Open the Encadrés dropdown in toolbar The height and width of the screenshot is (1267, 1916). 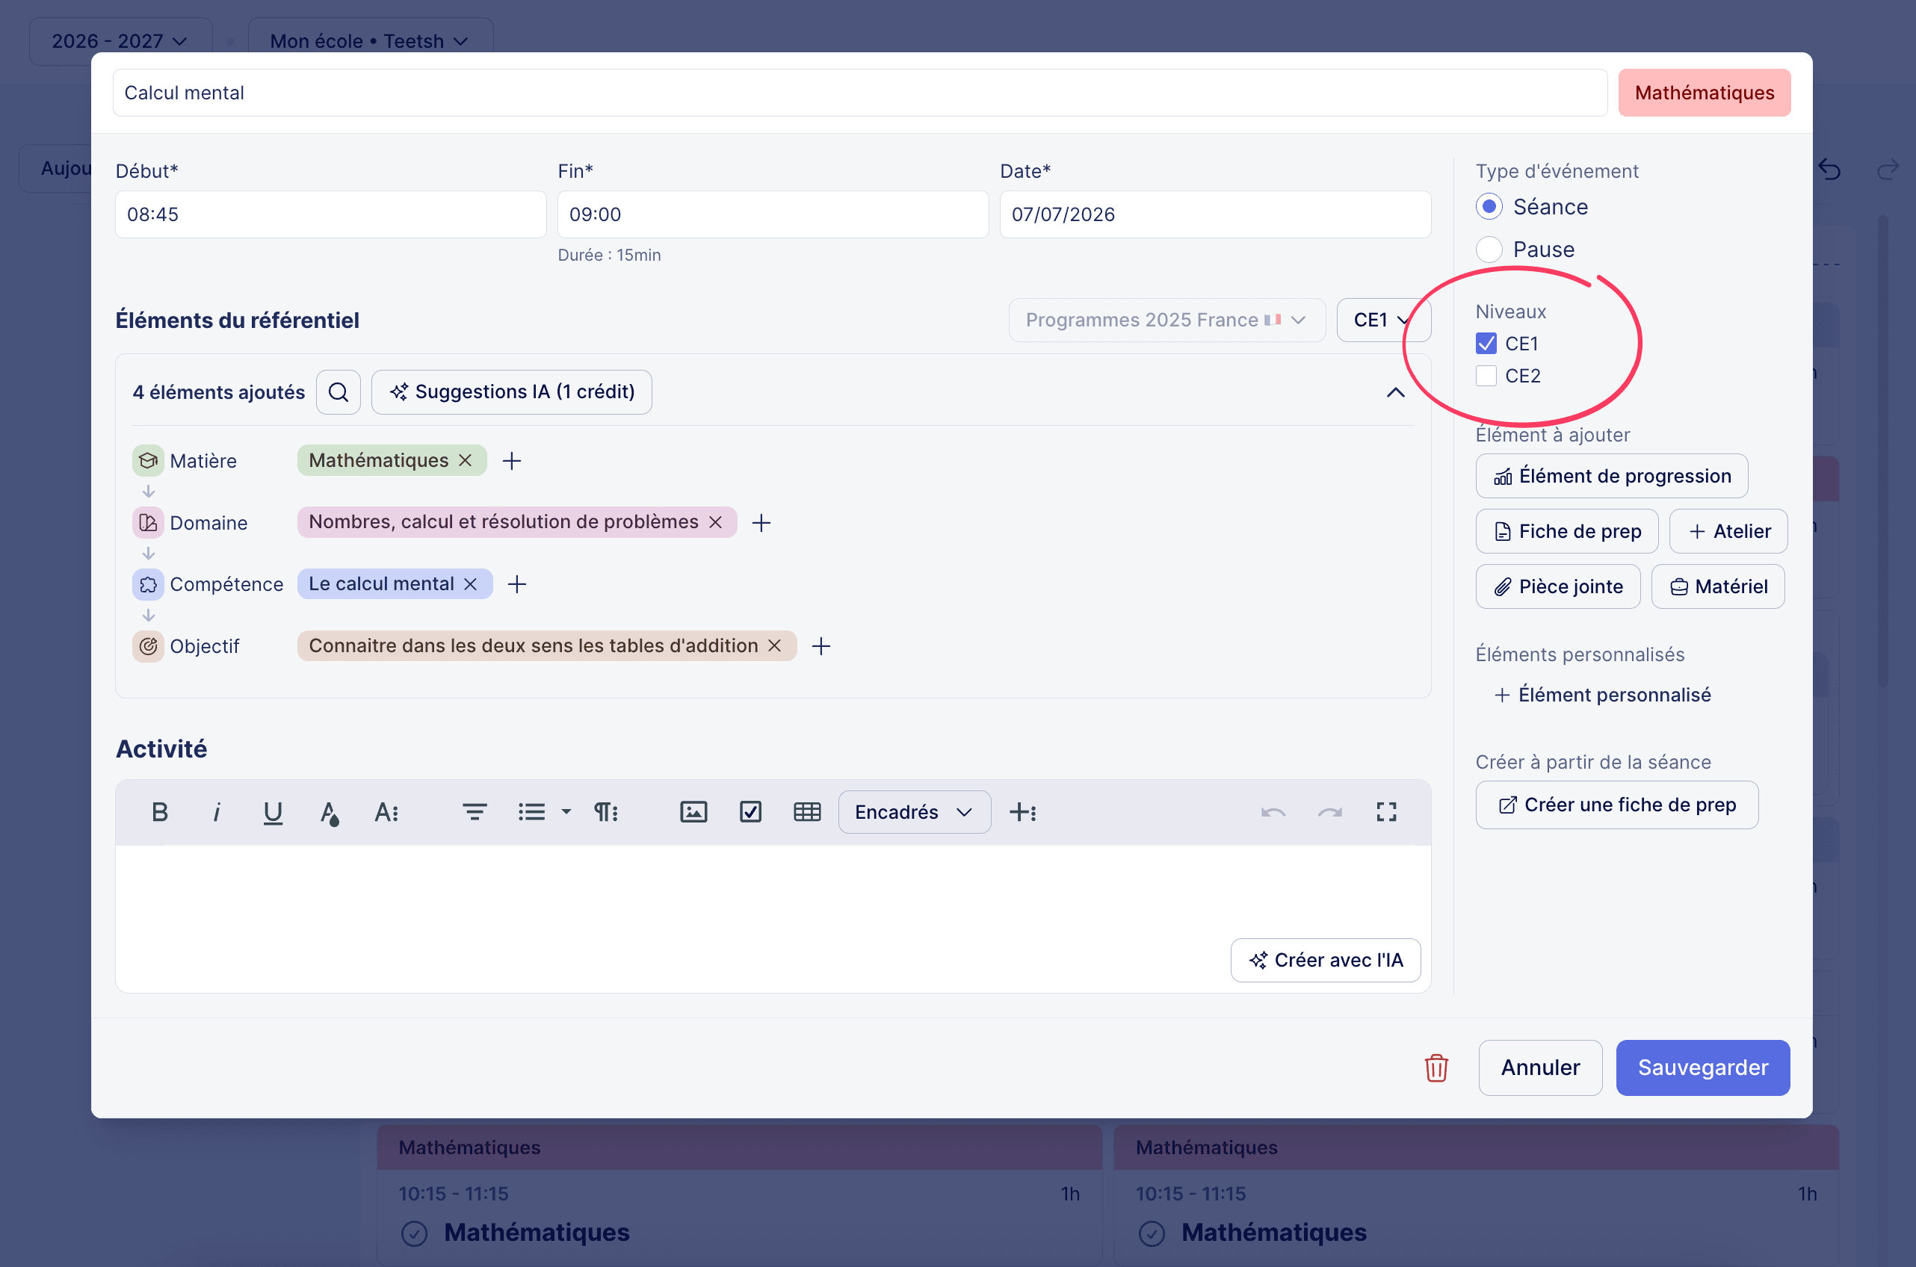pyautogui.click(x=914, y=812)
